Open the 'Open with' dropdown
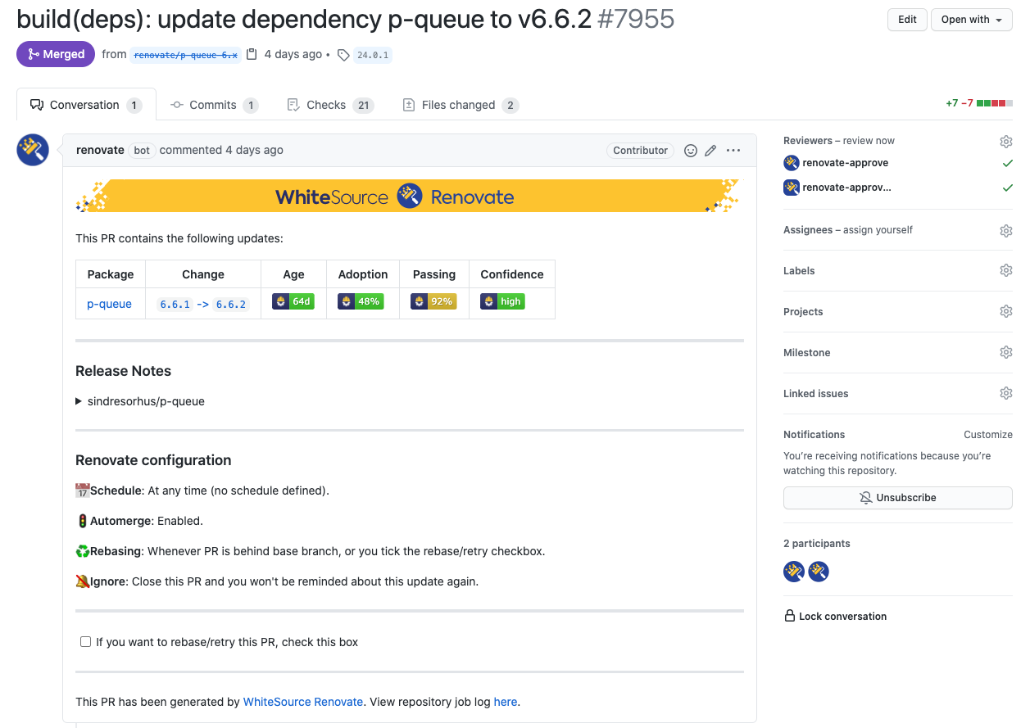Screen dimensions: 1030x728 [x=972, y=20]
